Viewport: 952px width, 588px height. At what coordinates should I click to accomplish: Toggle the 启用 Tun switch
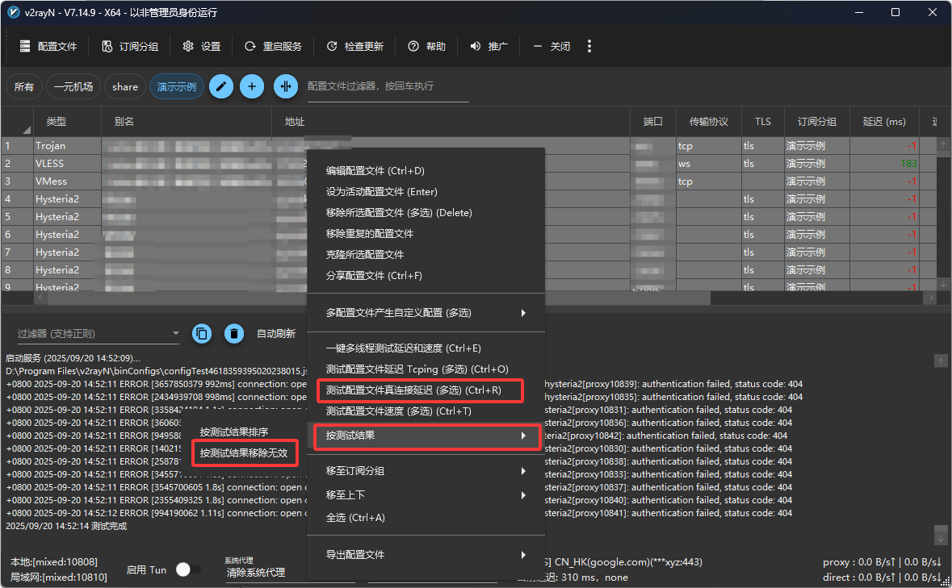click(187, 569)
